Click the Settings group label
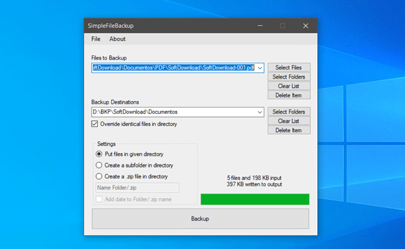Viewport: 405px width, 249px height. [106, 144]
